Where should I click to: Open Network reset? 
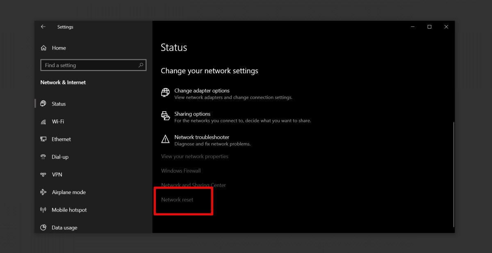coord(177,199)
